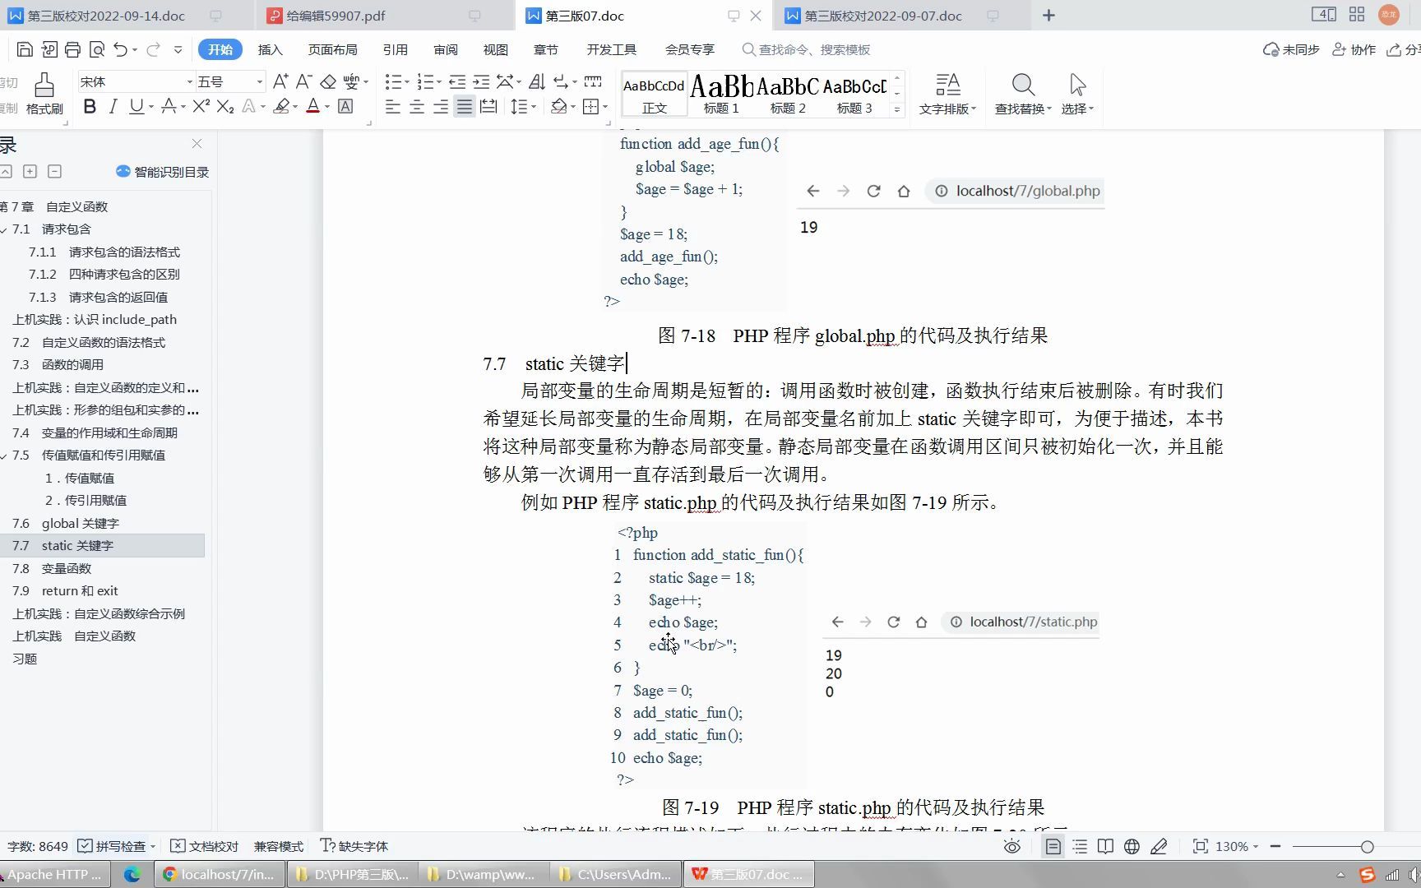Collapse the 7.1 请求包含 outline node
The image size is (1421, 888).
(5, 229)
